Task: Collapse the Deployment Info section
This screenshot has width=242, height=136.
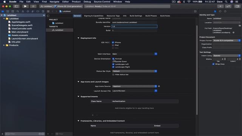Action: 78,38
